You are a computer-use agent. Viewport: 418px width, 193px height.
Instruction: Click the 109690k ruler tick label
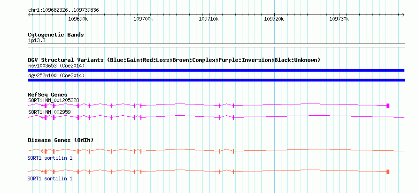[78, 19]
